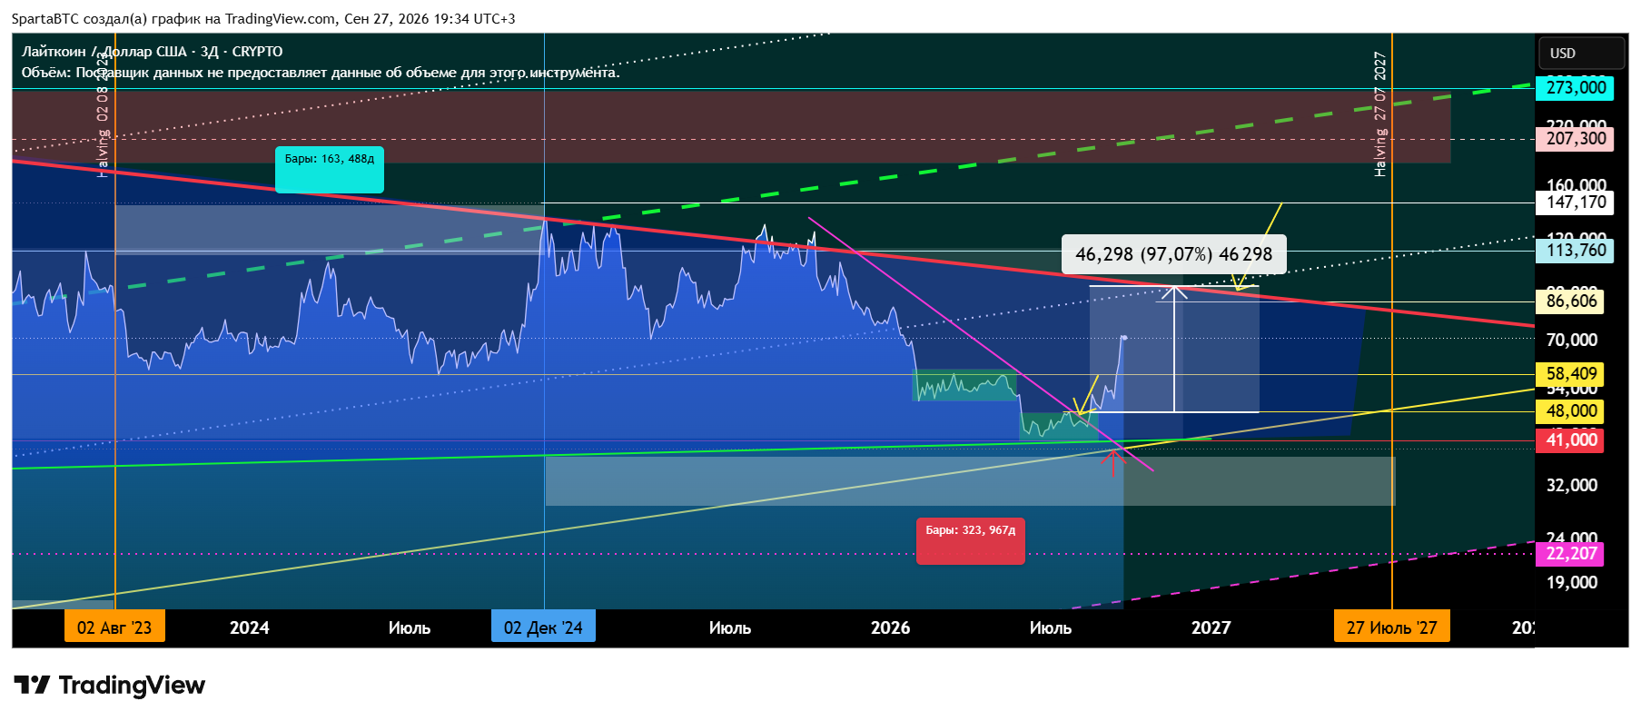The height and width of the screenshot is (721, 1641).
Task: Click the Объём data provider notice
Action: click(x=321, y=73)
